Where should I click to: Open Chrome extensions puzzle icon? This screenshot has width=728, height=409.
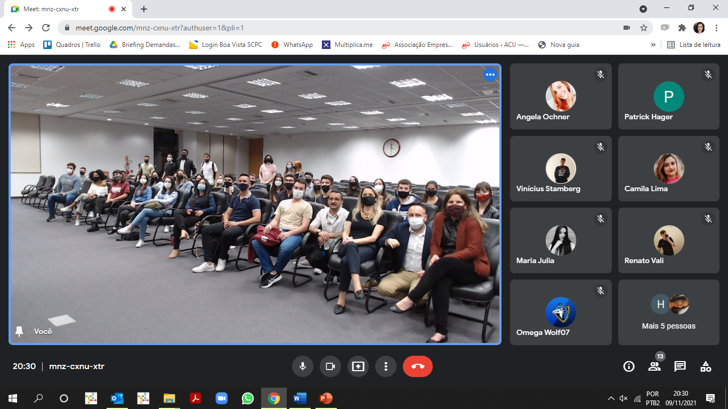click(x=682, y=28)
